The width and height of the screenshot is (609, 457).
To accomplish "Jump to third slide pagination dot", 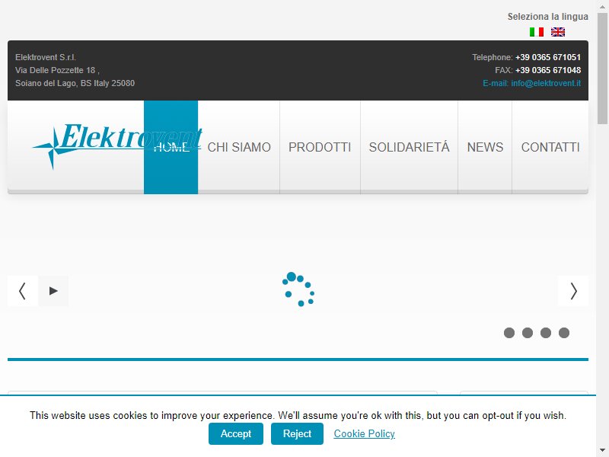I will pyautogui.click(x=545, y=333).
